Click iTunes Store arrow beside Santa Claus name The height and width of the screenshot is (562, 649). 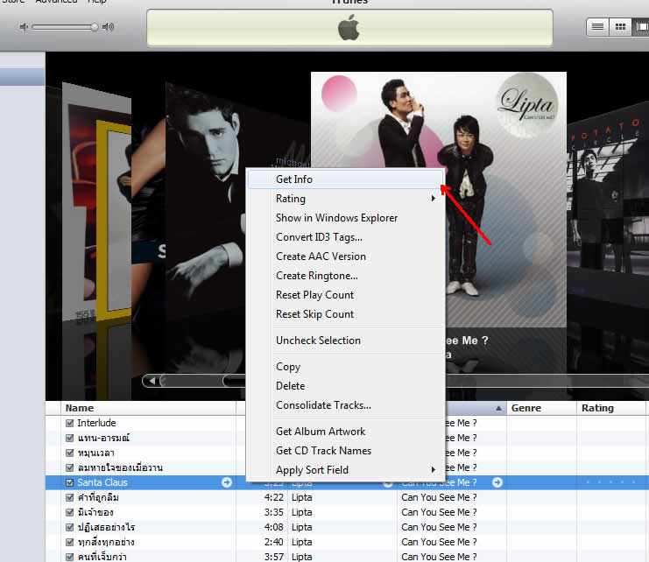tap(226, 482)
